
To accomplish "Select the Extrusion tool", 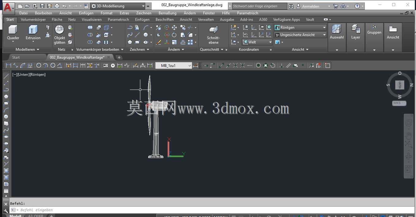I will (x=33, y=33).
